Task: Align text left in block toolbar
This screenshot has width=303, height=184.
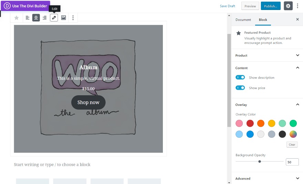Action: click(28, 18)
